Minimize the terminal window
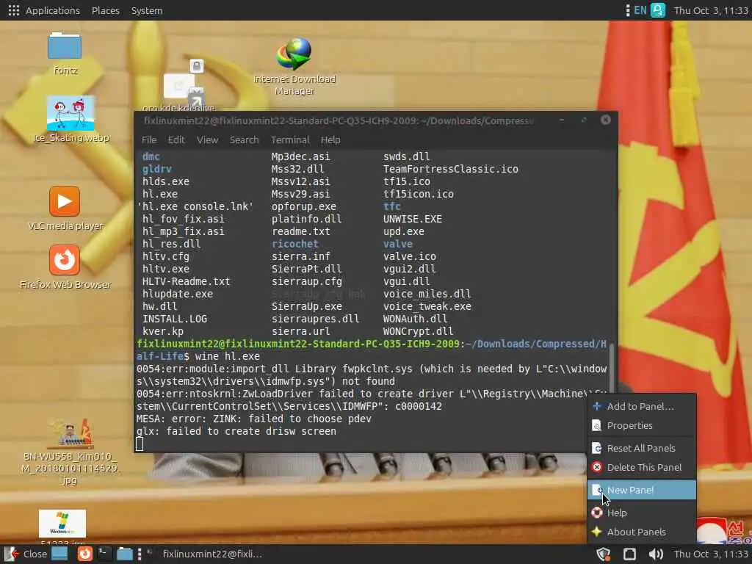 pos(562,120)
